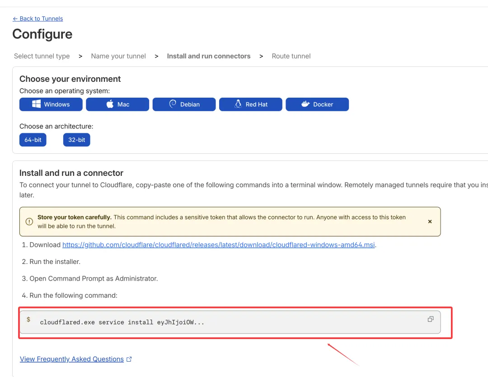The width and height of the screenshot is (488, 377).
Task: Click the 'Store your token carefully.' text
Action: tap(75, 217)
